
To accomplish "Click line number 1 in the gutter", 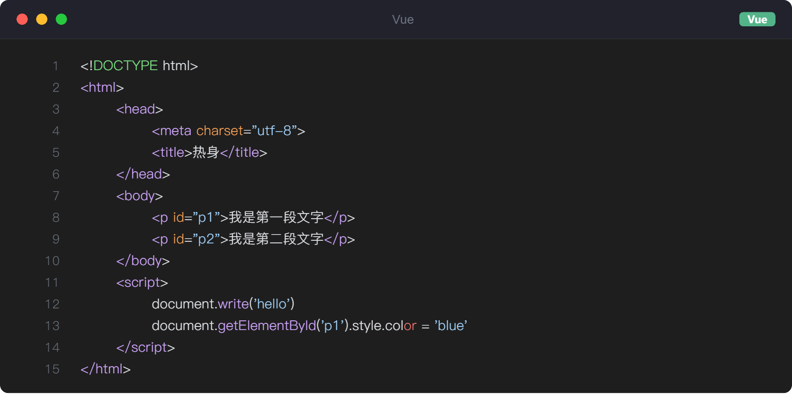I will coord(55,66).
